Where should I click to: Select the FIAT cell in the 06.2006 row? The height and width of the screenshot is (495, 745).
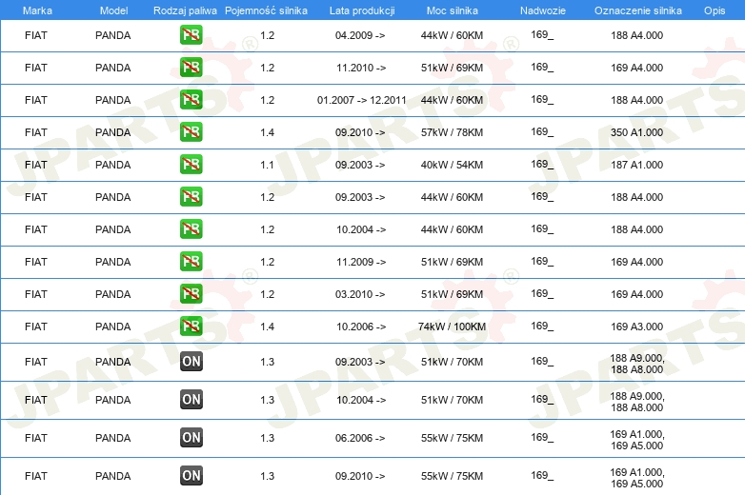tap(36, 438)
